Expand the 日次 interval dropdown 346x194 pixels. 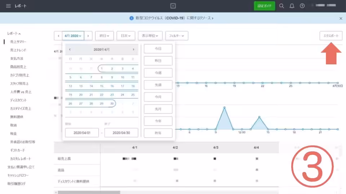click(126, 36)
